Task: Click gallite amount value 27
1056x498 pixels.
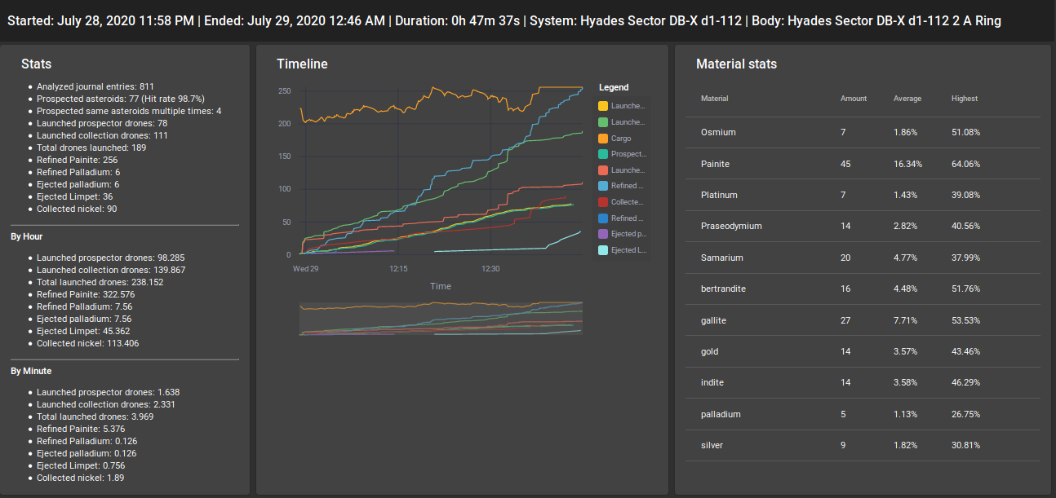Action: [845, 320]
